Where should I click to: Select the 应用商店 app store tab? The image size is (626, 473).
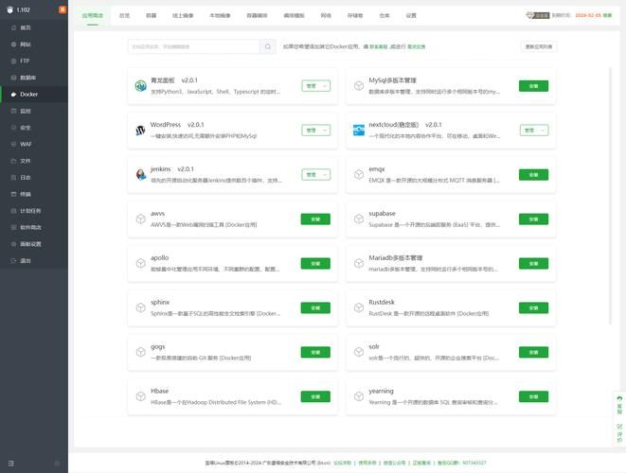coord(93,15)
